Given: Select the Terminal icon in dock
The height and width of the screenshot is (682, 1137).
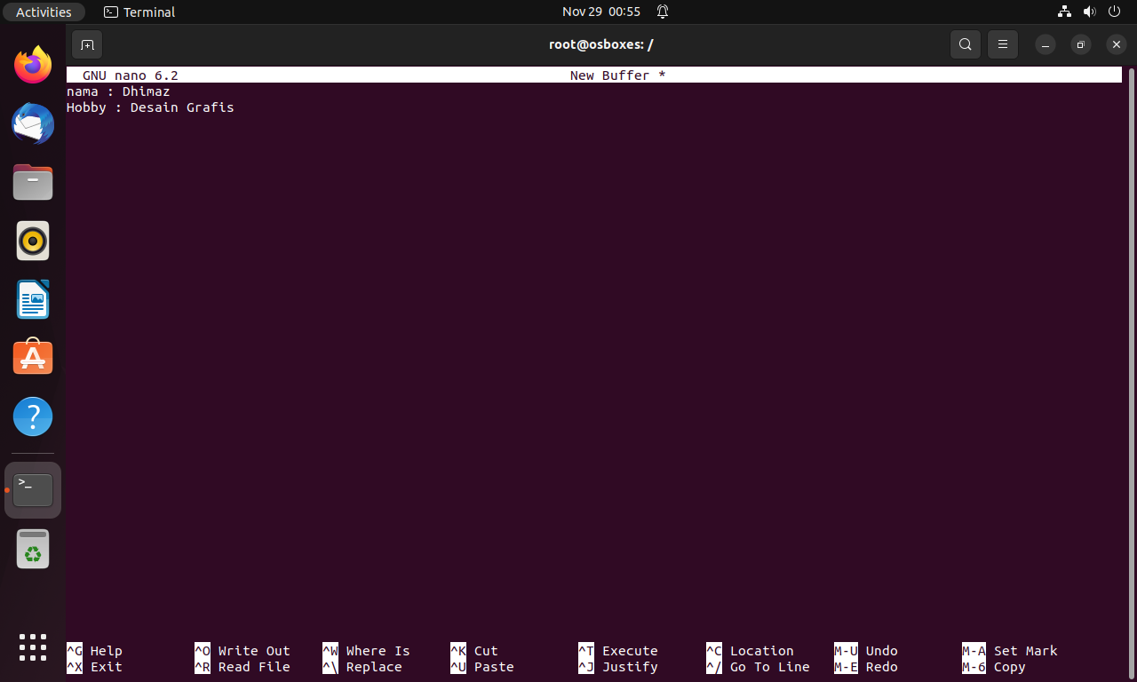Looking at the screenshot, I should tap(33, 490).
